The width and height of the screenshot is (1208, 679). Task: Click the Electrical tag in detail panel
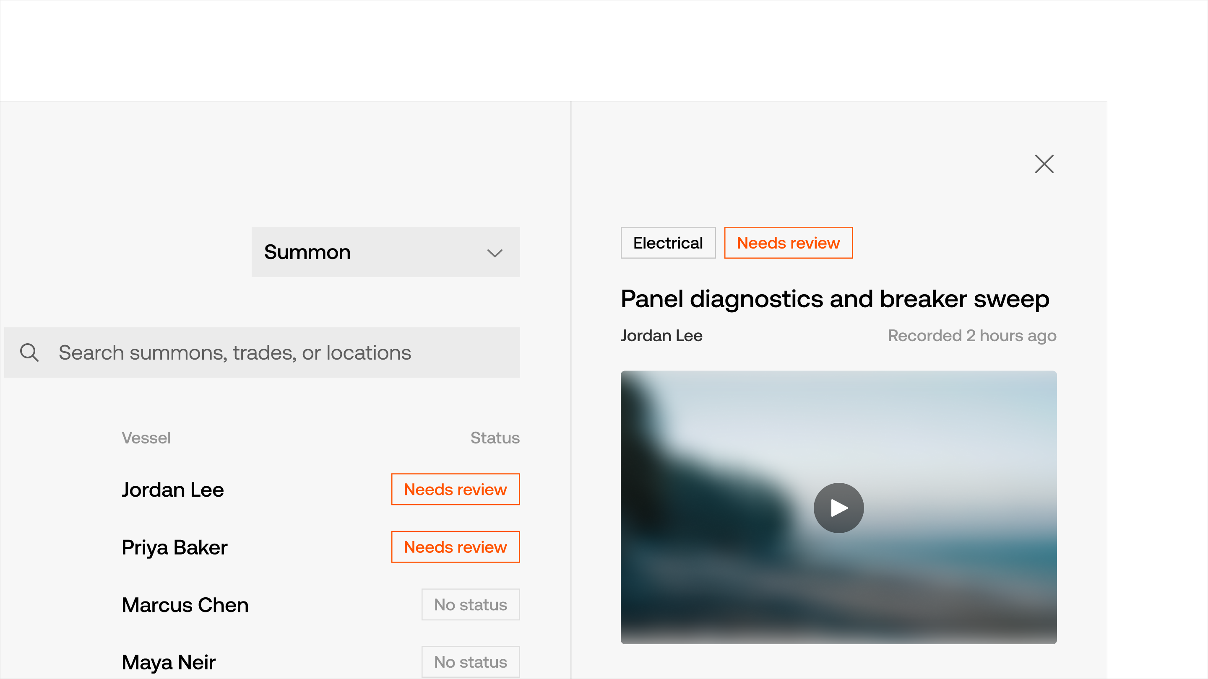pos(668,243)
